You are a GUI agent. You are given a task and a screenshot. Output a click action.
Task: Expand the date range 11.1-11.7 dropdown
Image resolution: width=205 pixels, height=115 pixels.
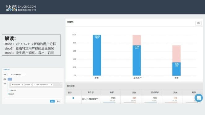pos(43,85)
